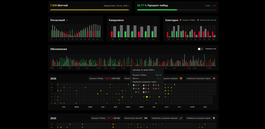Click patch label 7.33 under Обновления
Image resolution: width=265 pixels, height=129 pixels.
174,68
